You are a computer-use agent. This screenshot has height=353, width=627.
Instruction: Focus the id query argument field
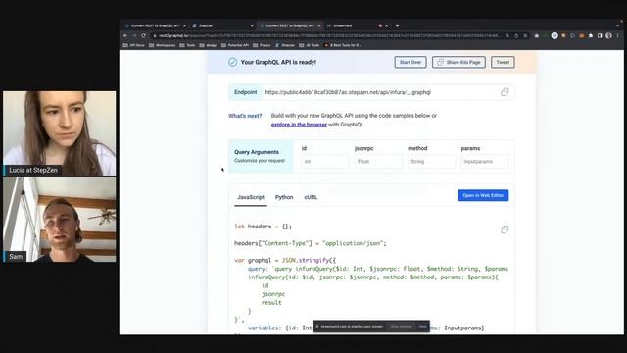pos(324,161)
